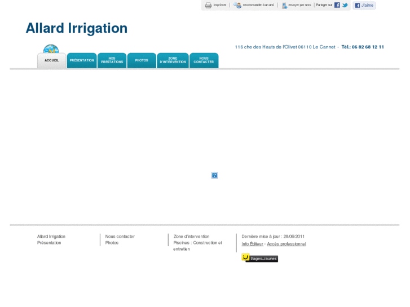Click 'Dernière mise à jour : 28/06/2011' text

(273, 237)
